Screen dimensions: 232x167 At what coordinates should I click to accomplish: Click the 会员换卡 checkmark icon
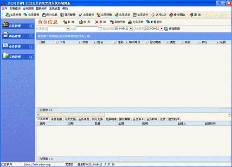[80, 15]
